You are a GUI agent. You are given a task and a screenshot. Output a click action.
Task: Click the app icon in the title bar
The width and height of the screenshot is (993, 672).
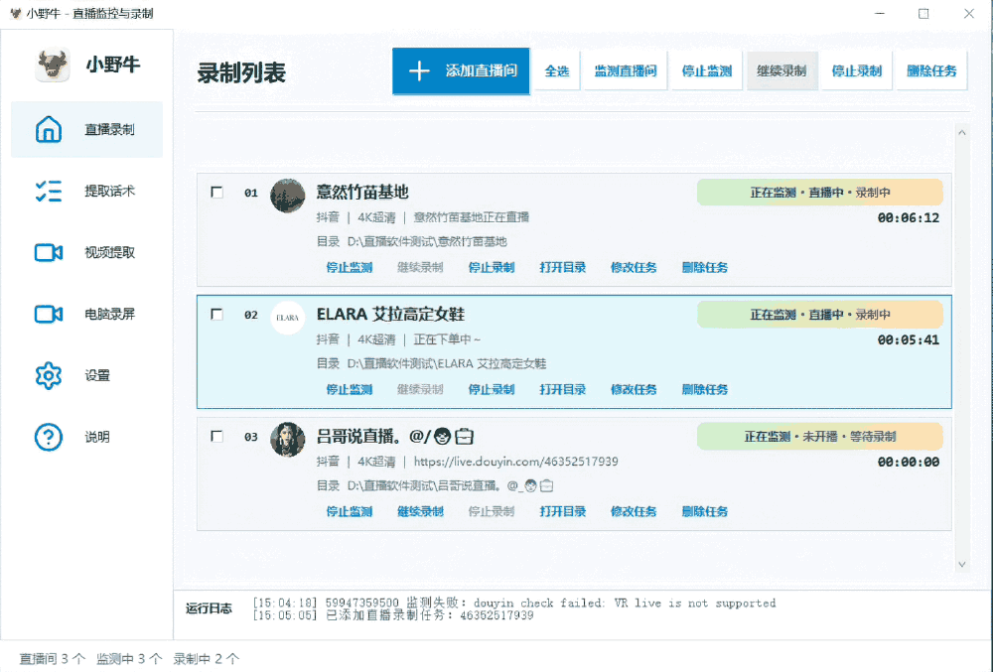[16, 13]
